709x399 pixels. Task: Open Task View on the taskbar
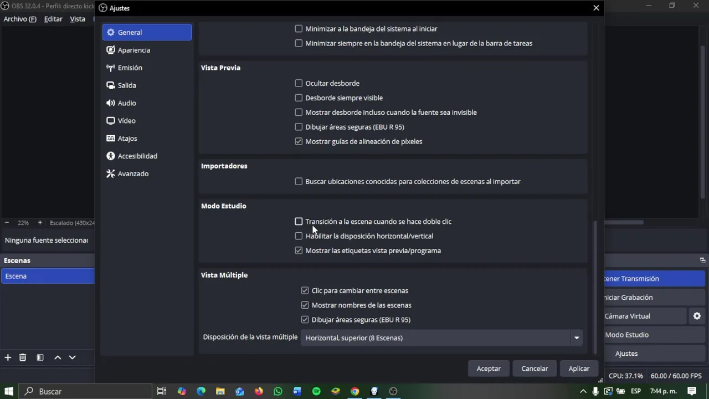162,391
